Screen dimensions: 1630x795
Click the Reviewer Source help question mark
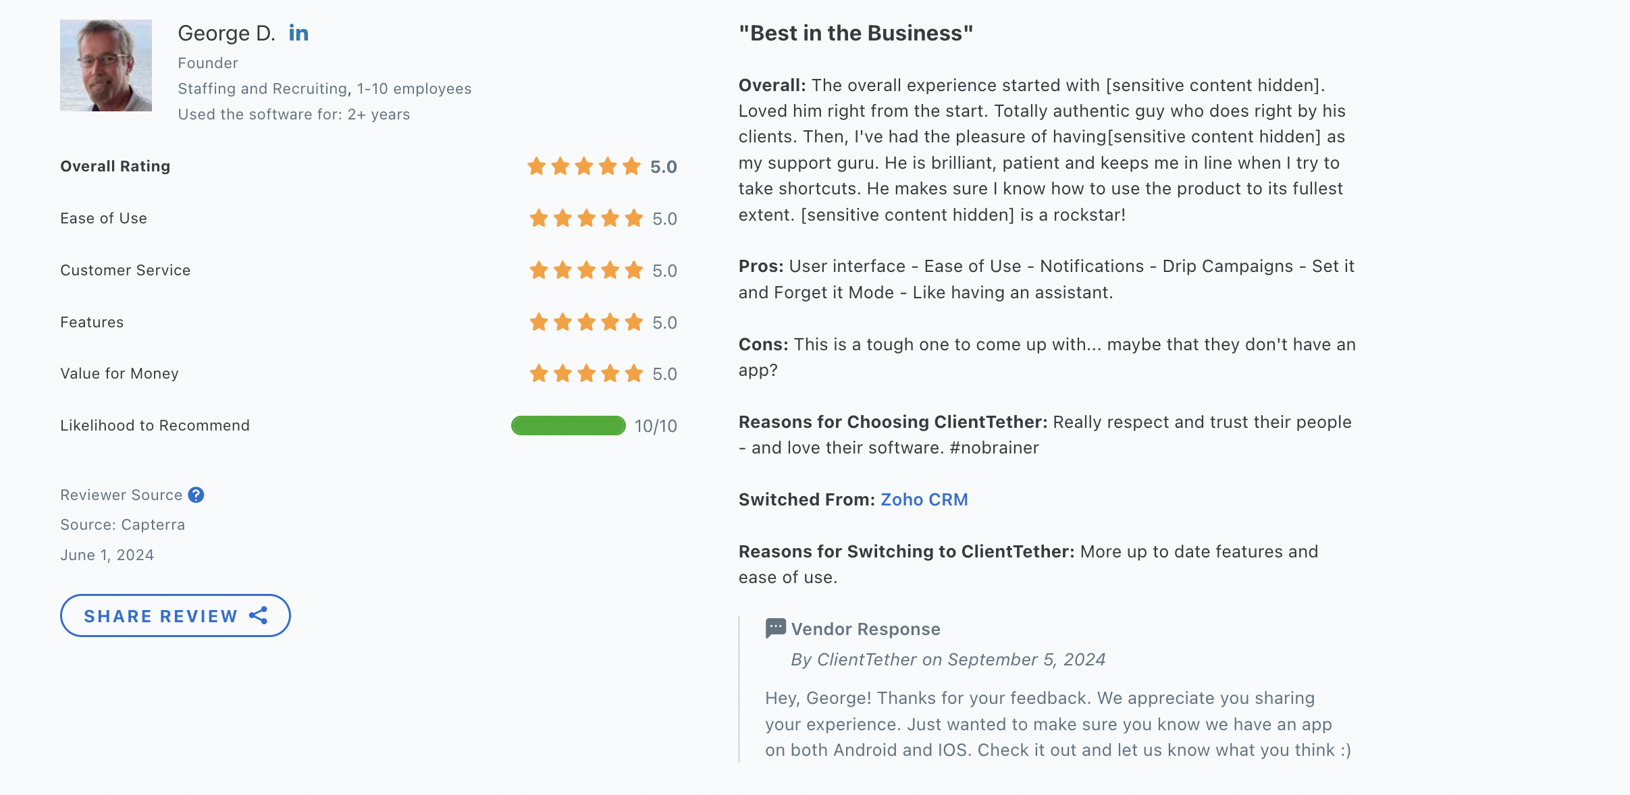click(196, 495)
